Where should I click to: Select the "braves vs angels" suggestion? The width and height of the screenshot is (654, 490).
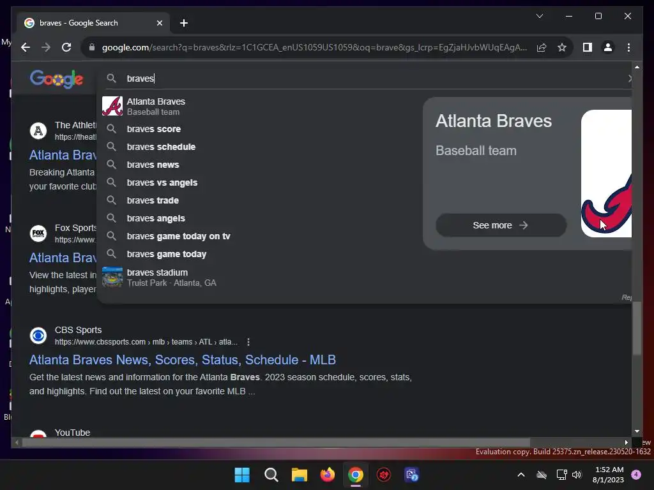(259, 182)
